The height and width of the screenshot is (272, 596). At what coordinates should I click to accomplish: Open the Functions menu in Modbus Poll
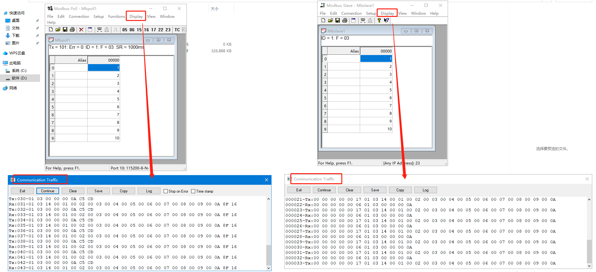pyautogui.click(x=116, y=17)
